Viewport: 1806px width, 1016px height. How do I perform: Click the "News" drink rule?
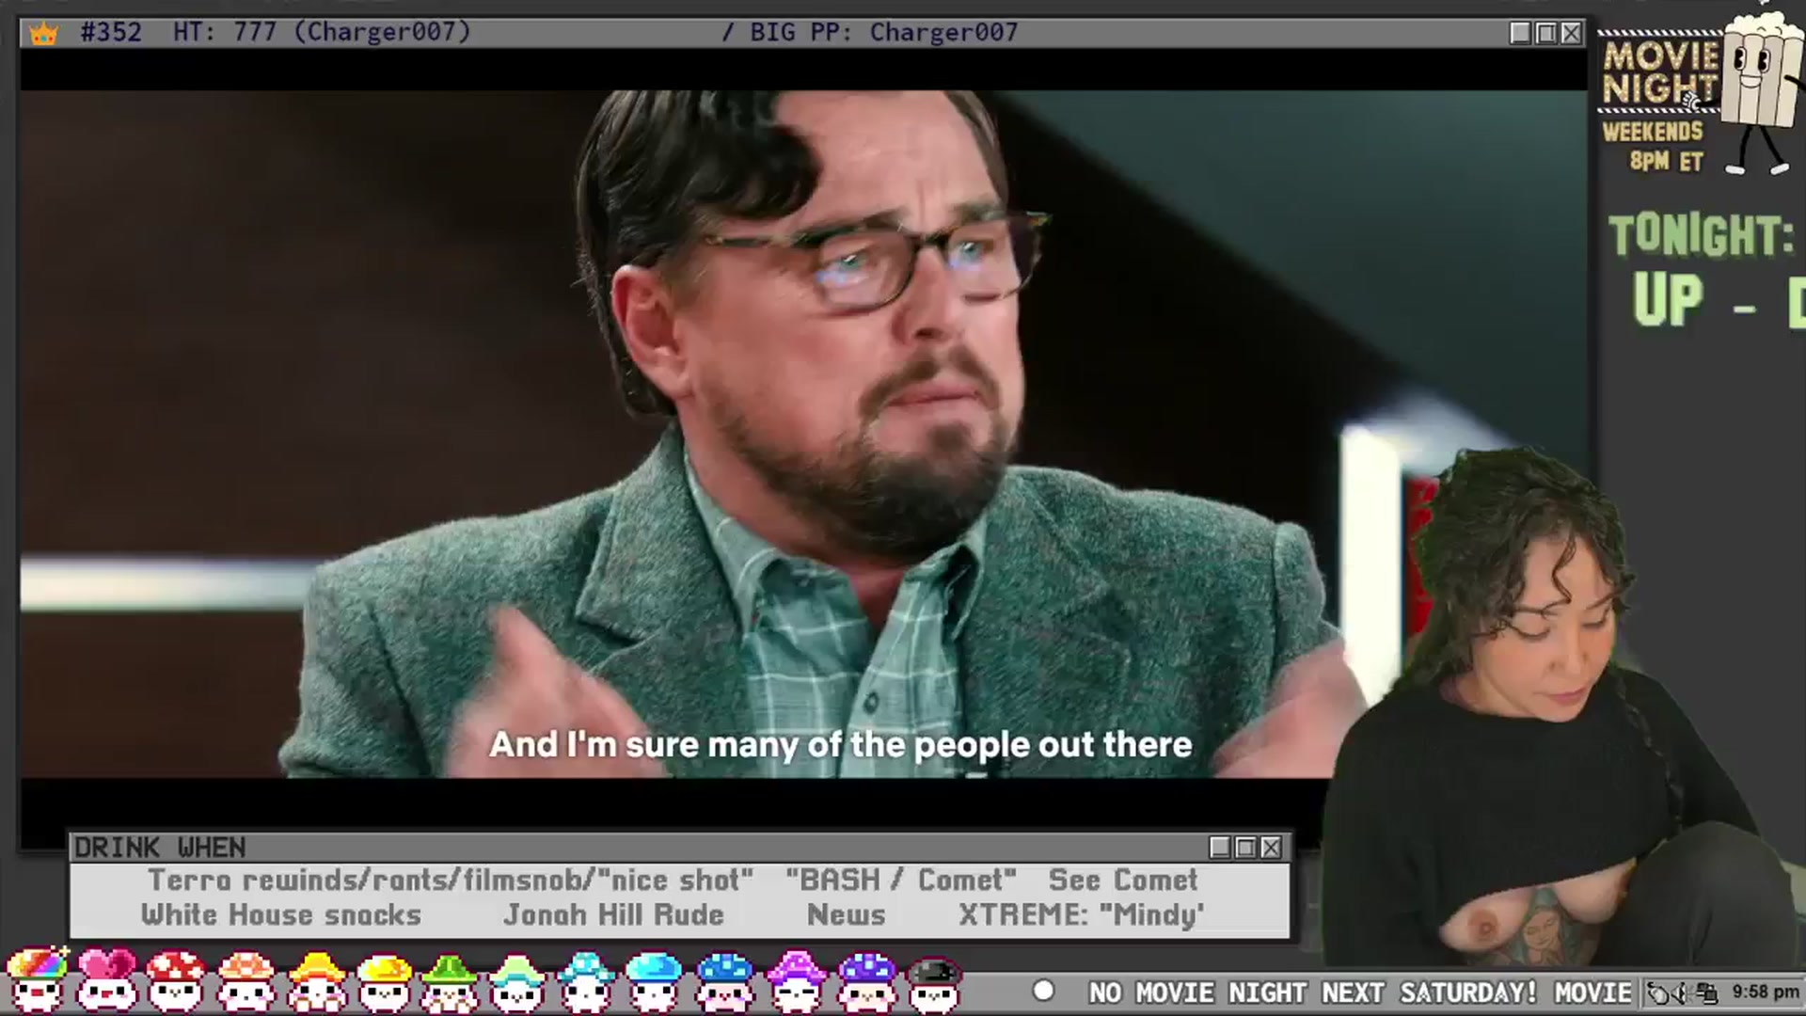[847, 914]
